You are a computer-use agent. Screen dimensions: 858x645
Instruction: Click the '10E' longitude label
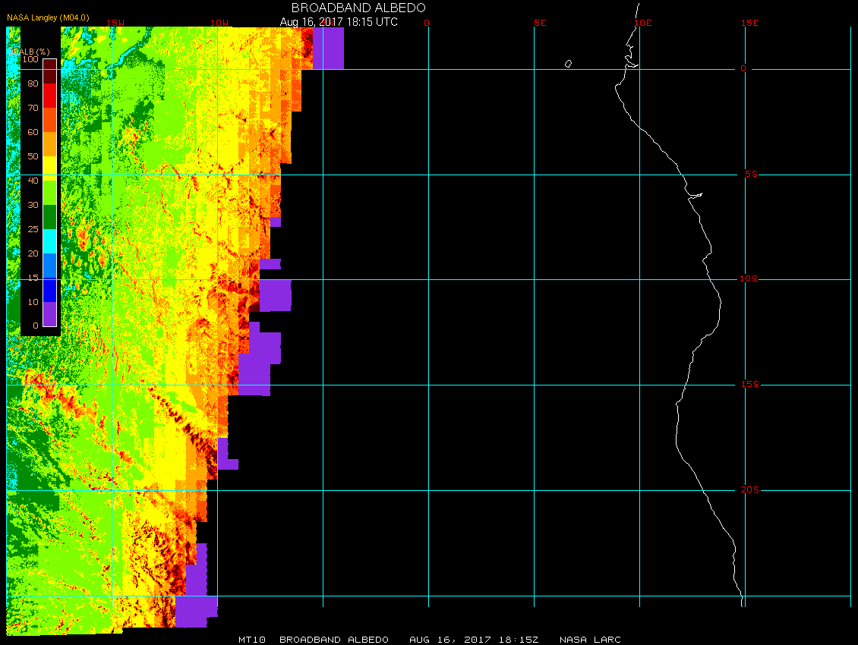(643, 23)
